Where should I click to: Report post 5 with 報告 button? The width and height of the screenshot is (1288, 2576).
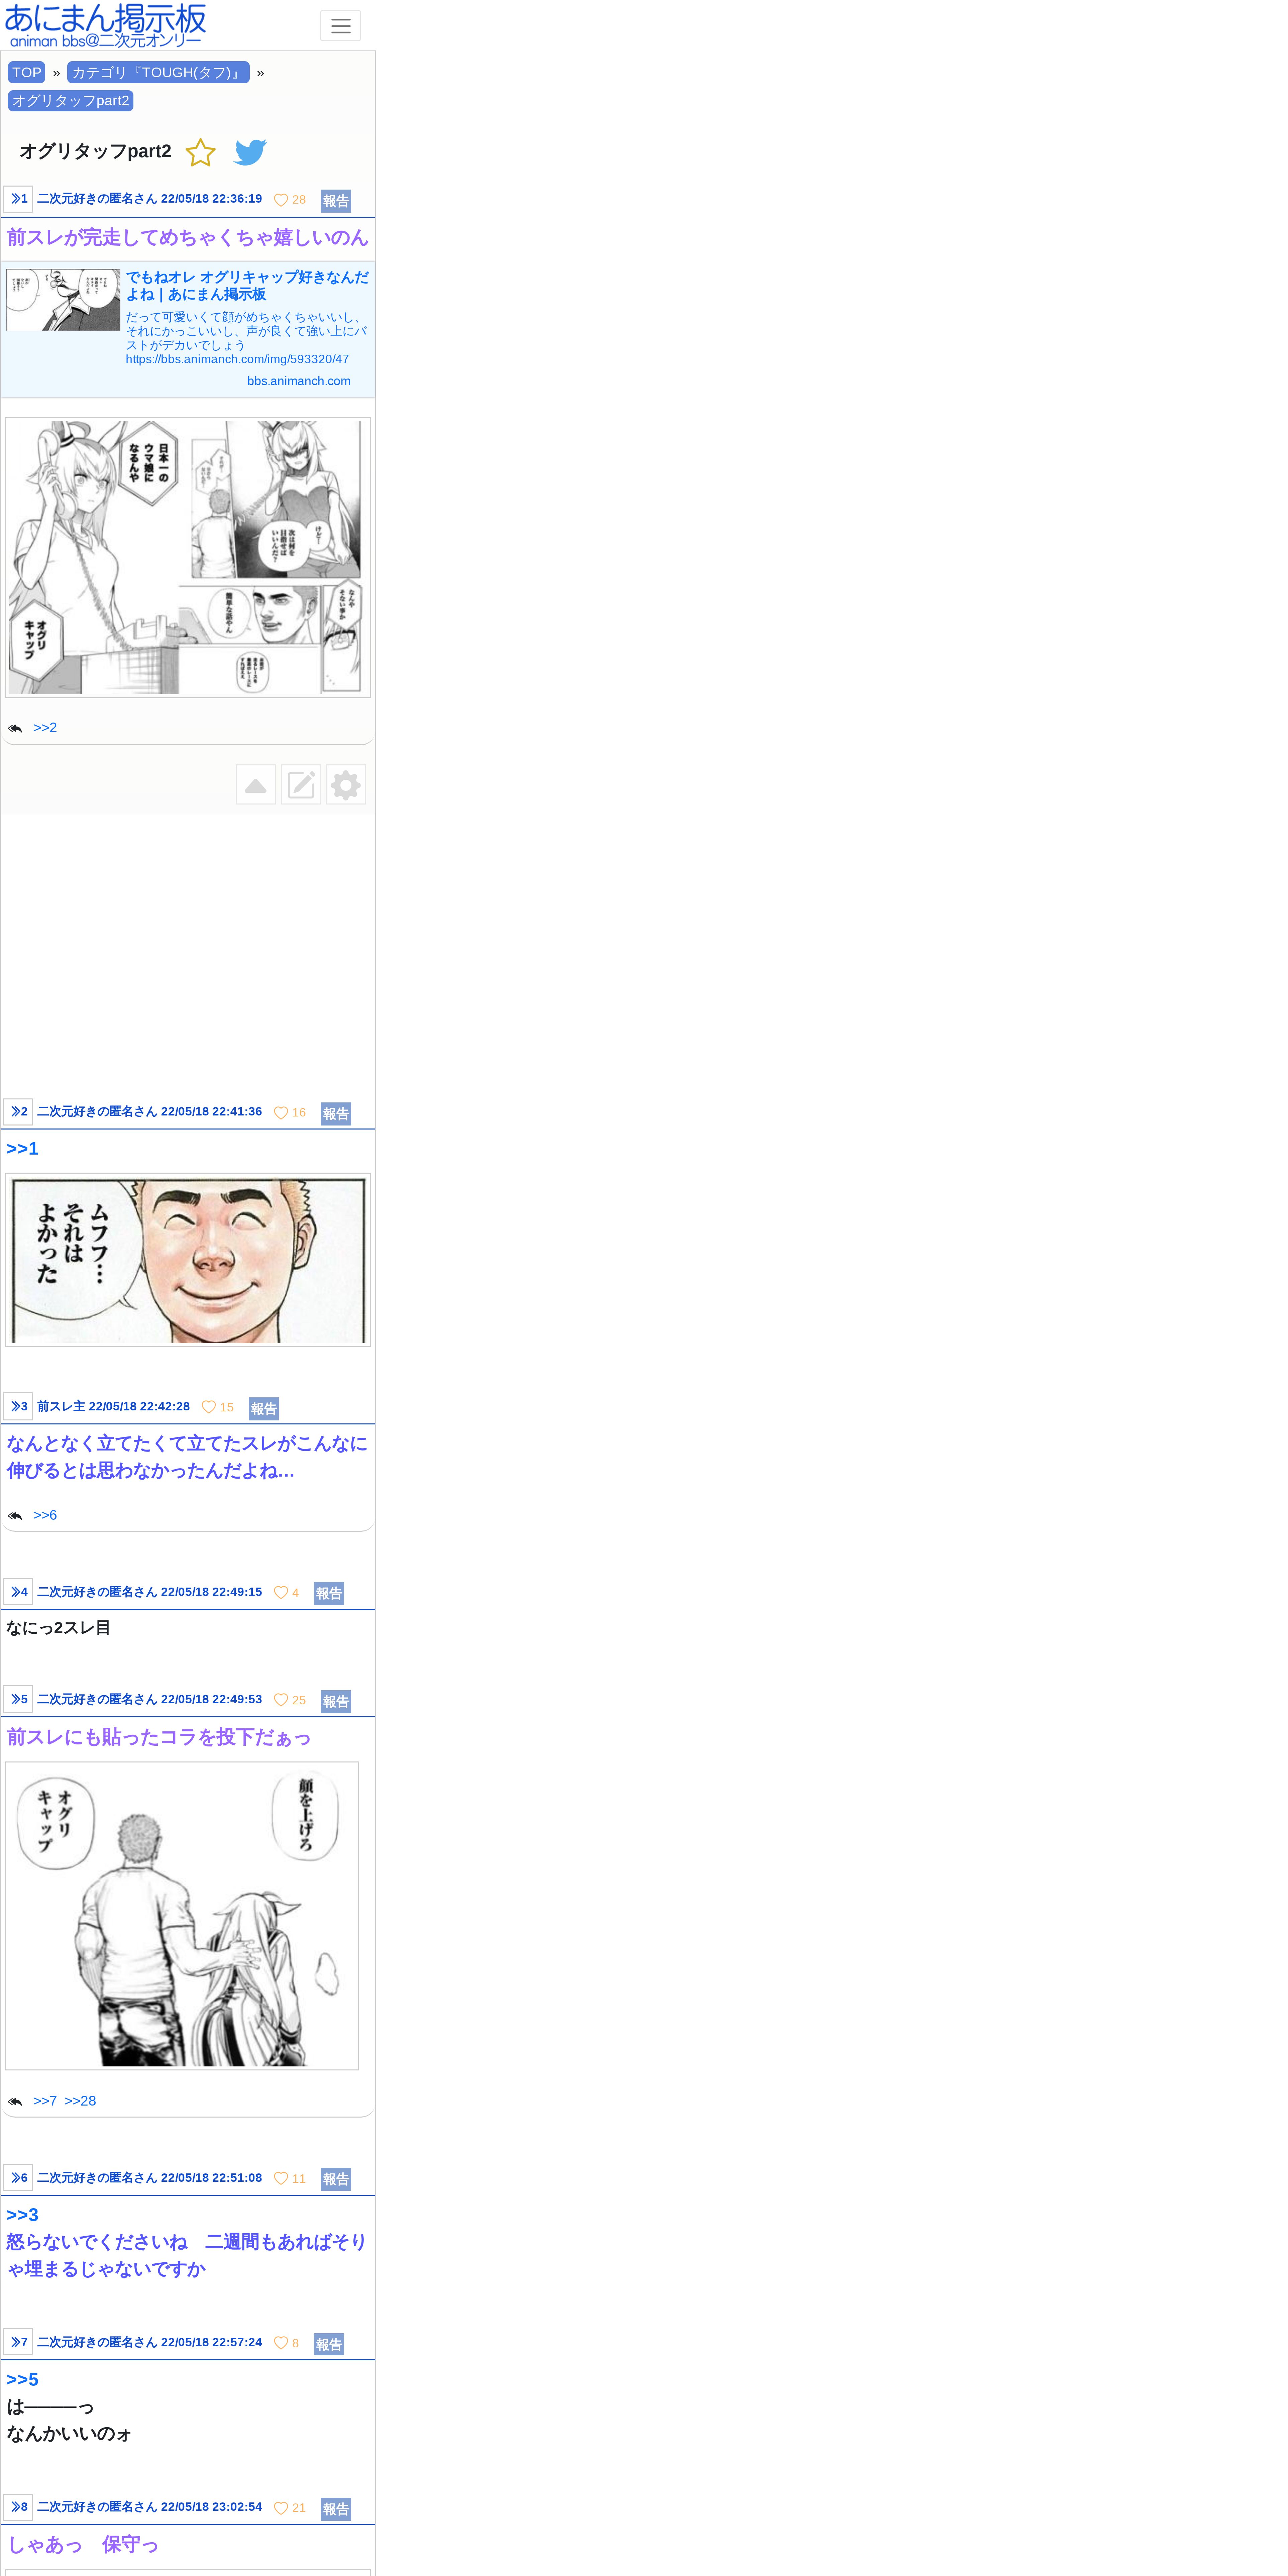[x=336, y=1702]
